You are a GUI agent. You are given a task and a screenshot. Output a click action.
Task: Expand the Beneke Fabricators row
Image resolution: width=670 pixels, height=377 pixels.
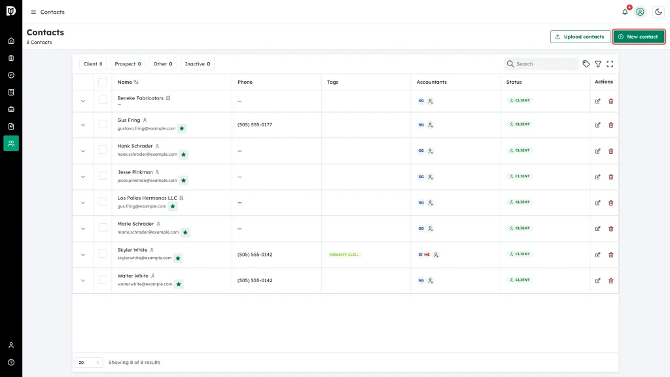point(83,101)
